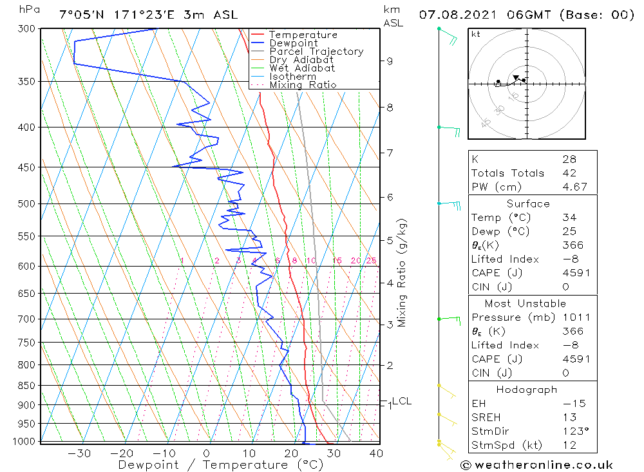Viewport: 644px width, 472px height.
Task: Click the 500 hPa pressure axis label
Action: tap(26, 204)
